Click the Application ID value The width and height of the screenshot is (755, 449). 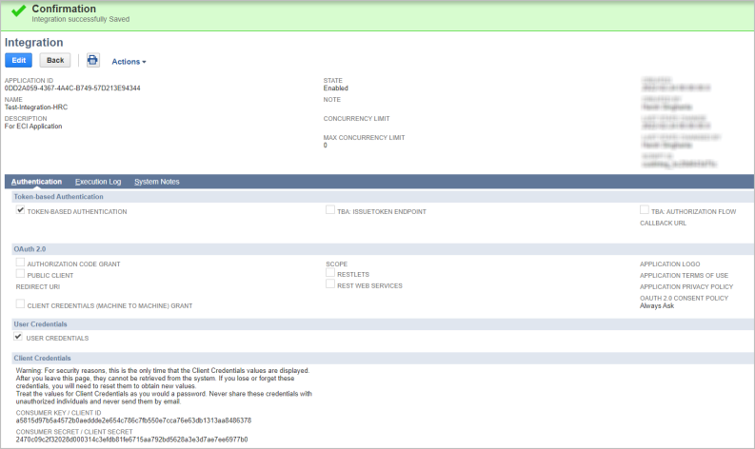pyautogui.click(x=72, y=88)
